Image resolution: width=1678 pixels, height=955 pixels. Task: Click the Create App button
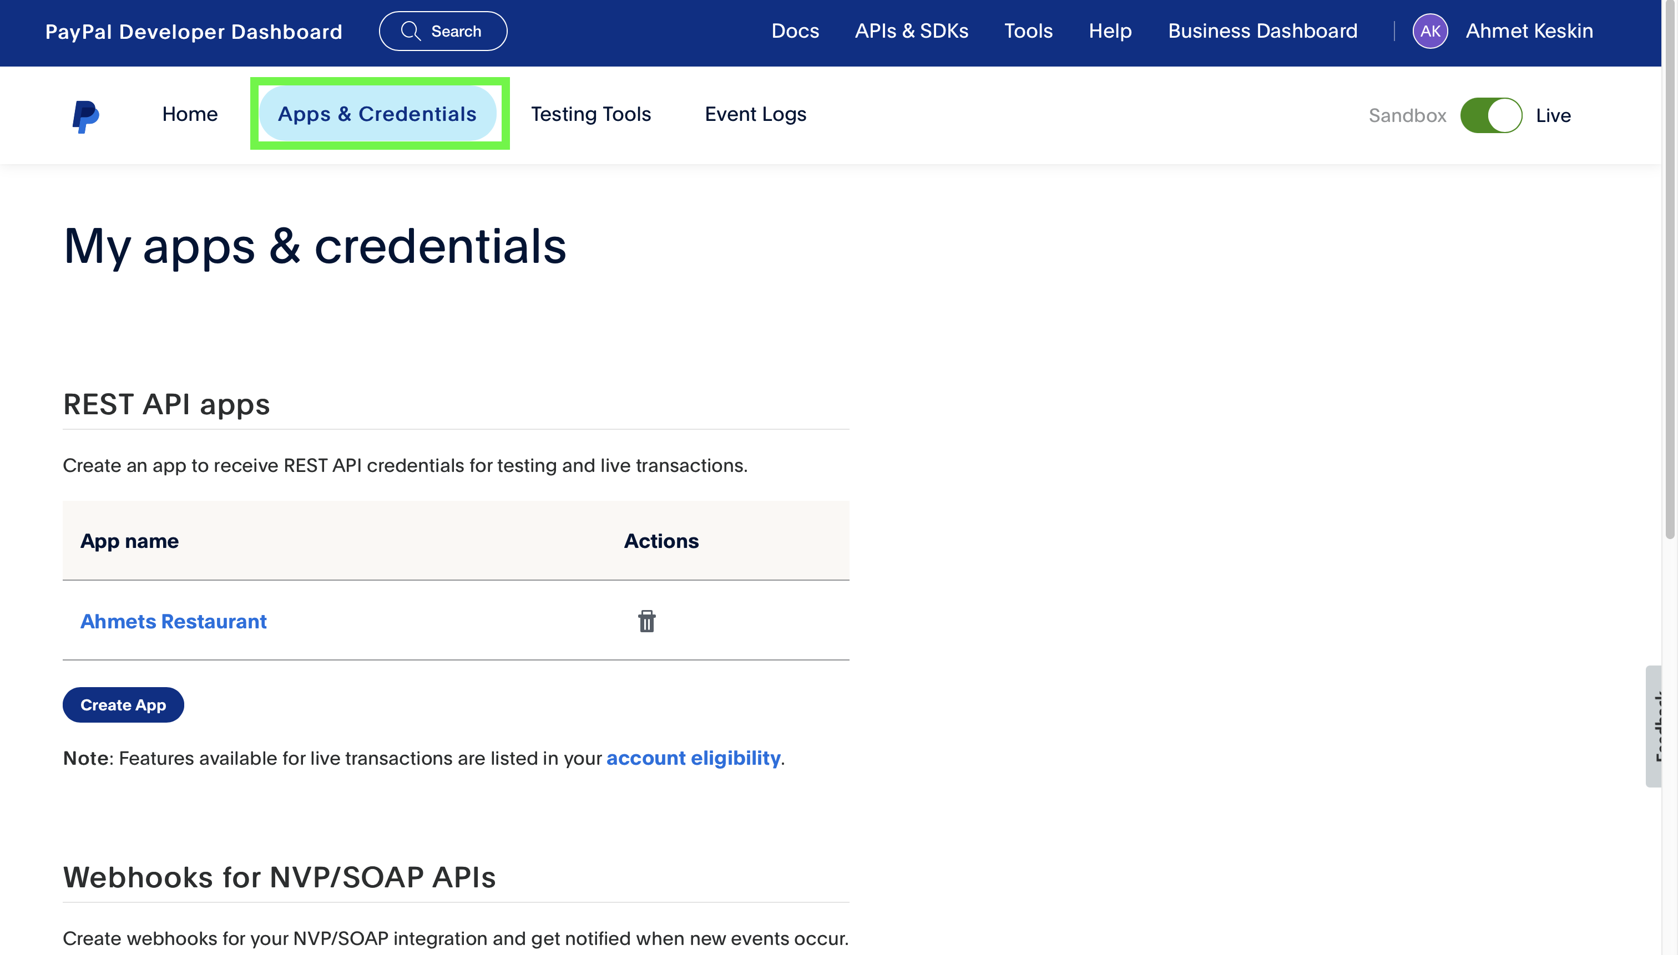[x=123, y=704]
